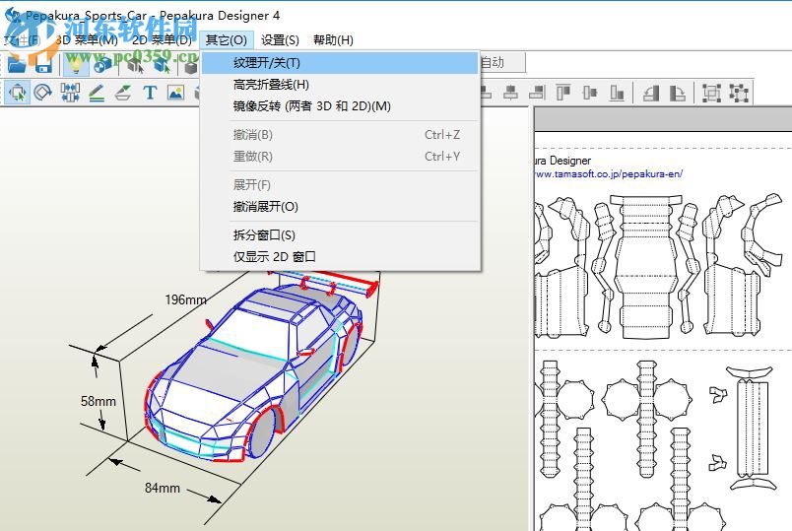
Task: Open the 帮助(H) help menu
Action: 333,40
